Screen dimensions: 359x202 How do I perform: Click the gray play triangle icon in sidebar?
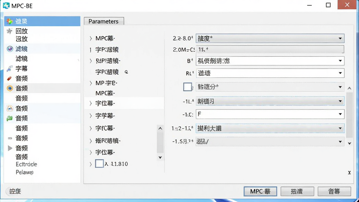[x=10, y=148]
